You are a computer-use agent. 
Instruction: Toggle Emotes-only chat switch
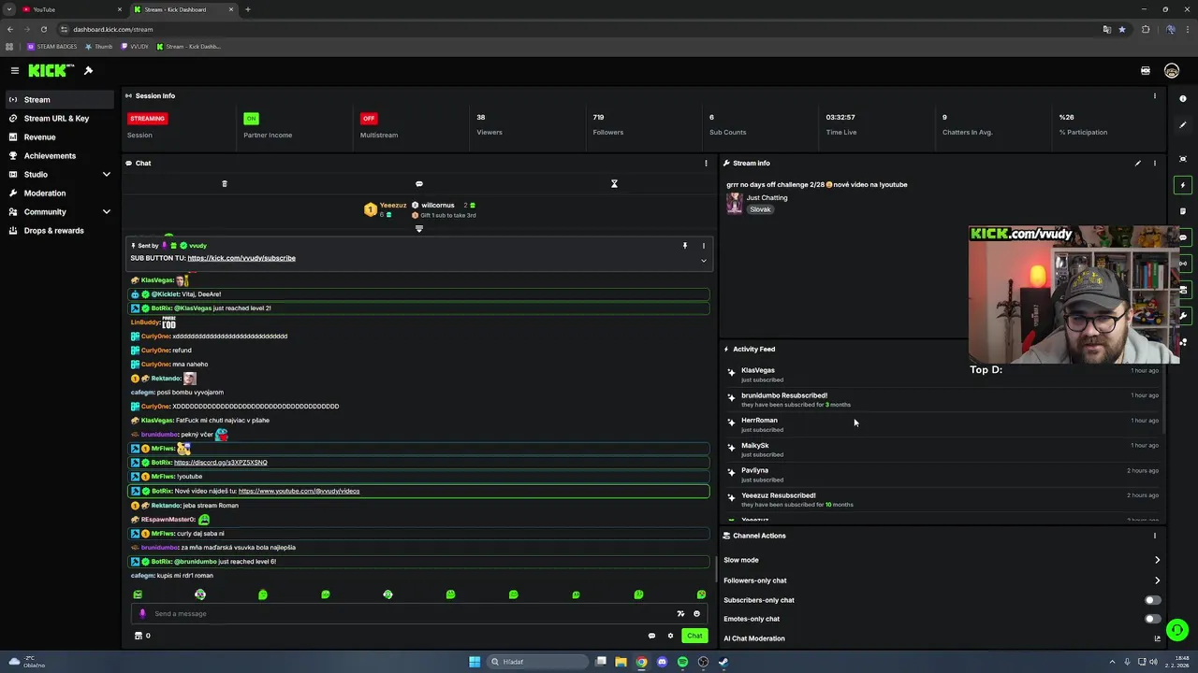1153,619
